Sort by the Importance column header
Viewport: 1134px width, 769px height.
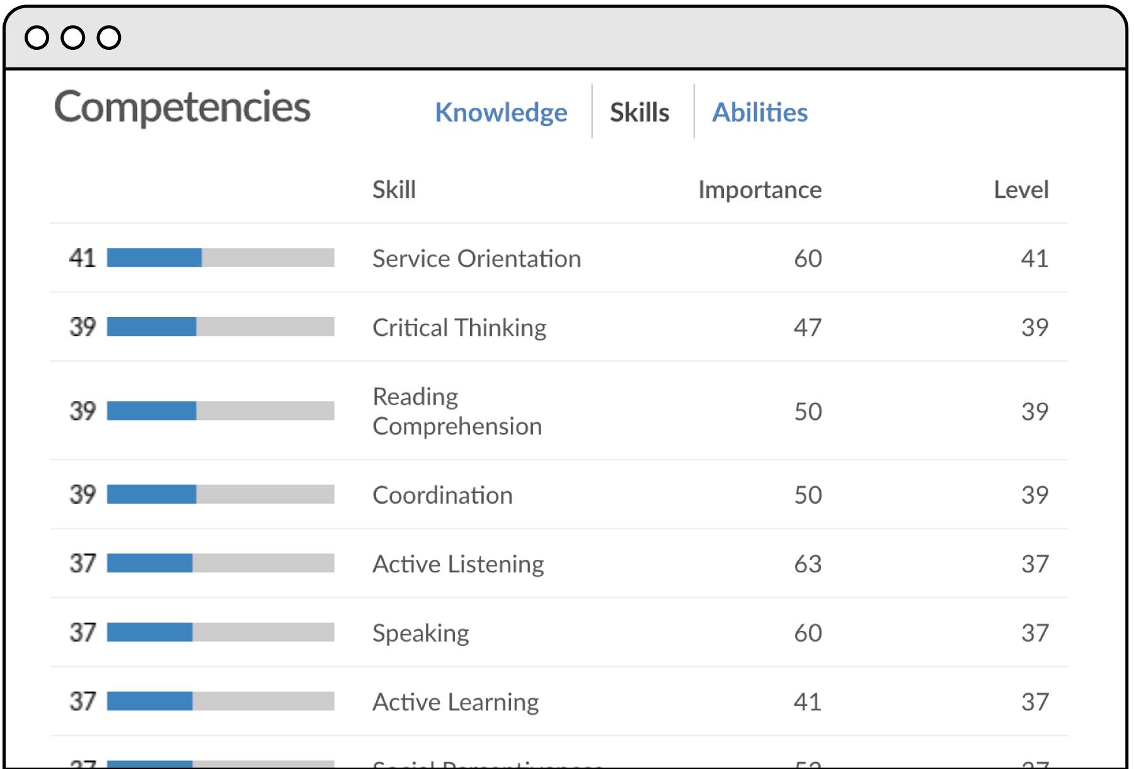click(760, 190)
